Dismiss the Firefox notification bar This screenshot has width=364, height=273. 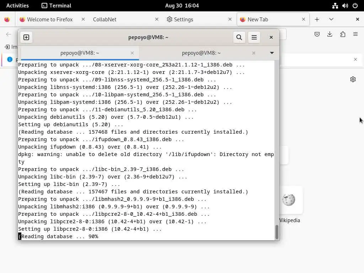pyautogui.click(x=355, y=59)
